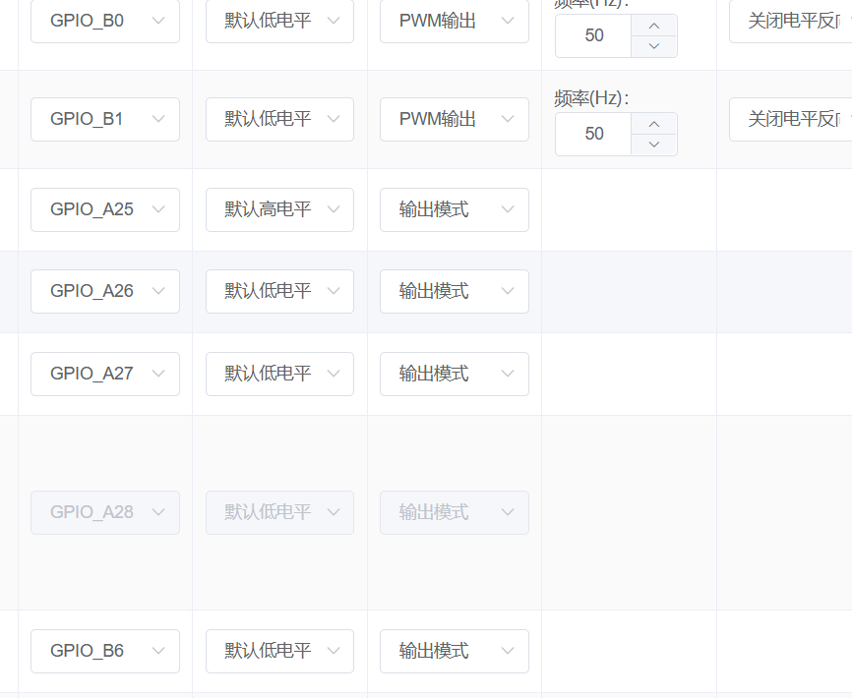Open the GPIO_A25 pin selector dropdown
This screenshot has width=852, height=698.
point(104,209)
